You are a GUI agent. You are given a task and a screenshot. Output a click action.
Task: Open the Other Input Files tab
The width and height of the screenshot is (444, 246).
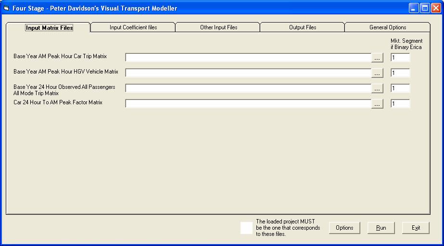point(218,27)
